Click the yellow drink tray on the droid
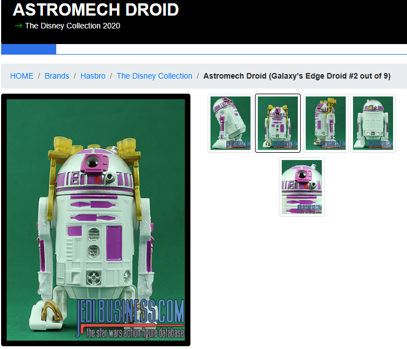The height and width of the screenshot is (349, 407). 95,149
